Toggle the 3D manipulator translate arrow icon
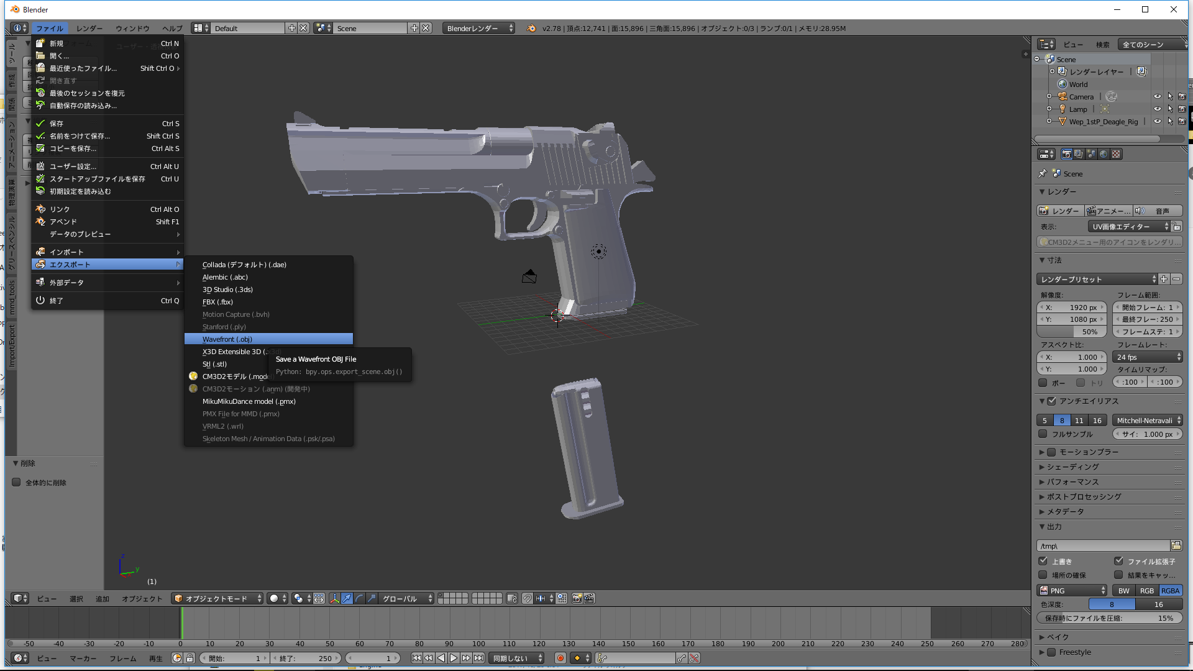1193x671 pixels. click(x=347, y=598)
